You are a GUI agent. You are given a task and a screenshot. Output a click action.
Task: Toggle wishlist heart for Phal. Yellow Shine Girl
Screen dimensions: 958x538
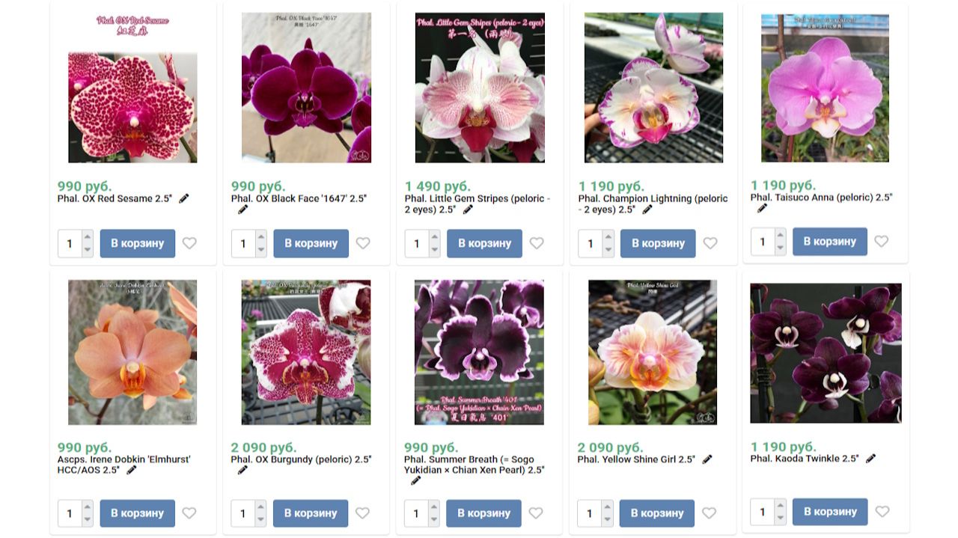[709, 513]
